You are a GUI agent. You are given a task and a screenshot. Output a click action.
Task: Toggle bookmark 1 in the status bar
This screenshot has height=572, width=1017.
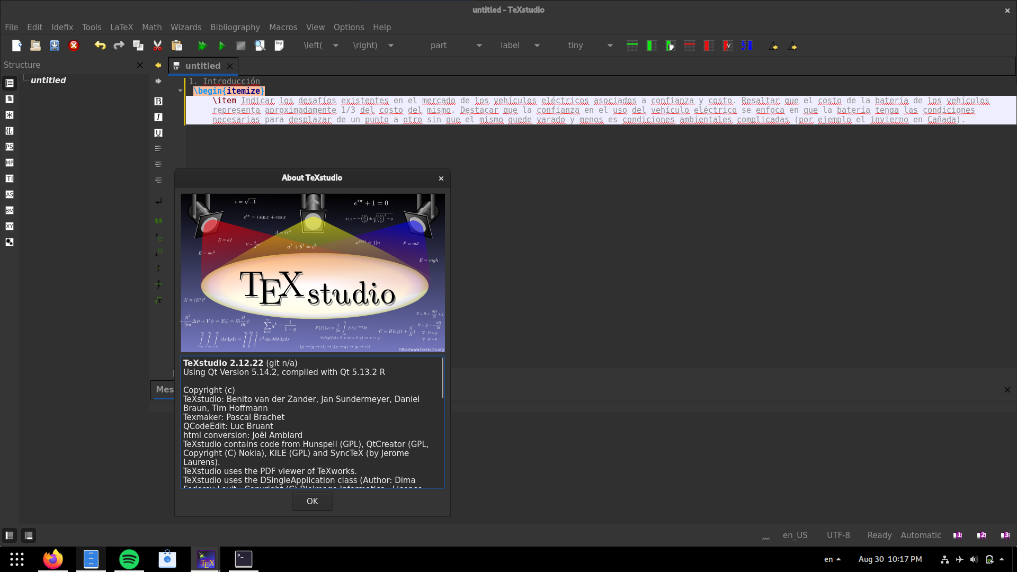[x=958, y=535]
